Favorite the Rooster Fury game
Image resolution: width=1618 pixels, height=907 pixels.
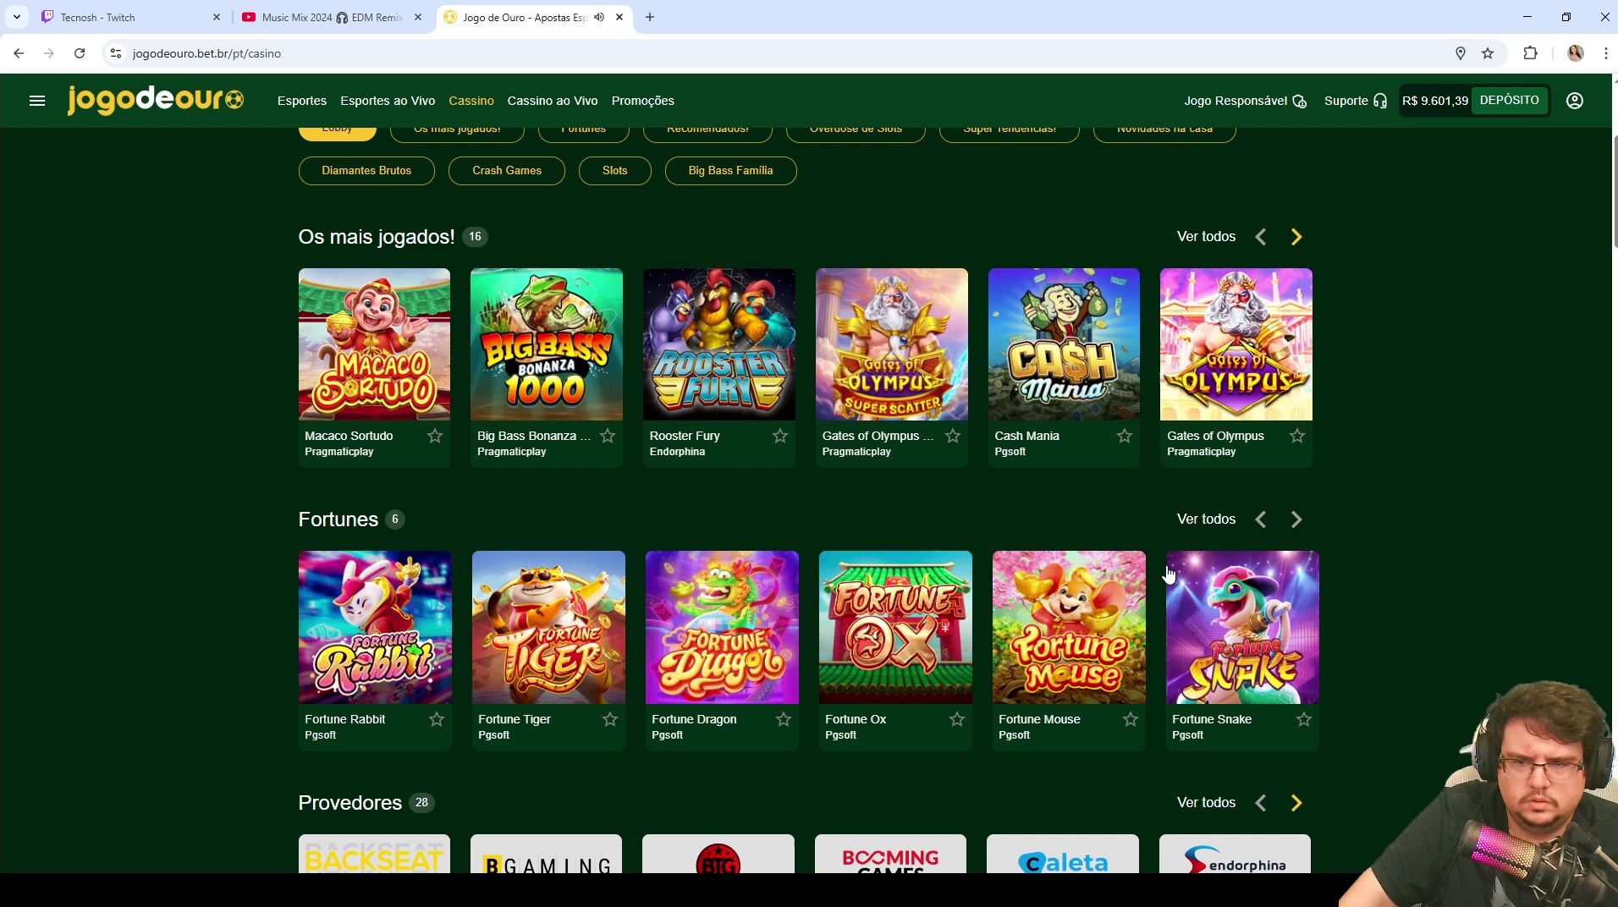tap(780, 436)
